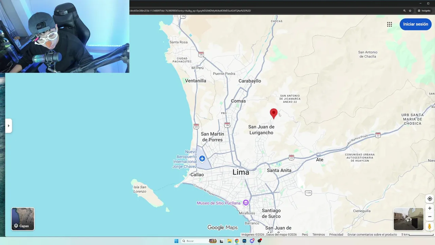
Task: Select the yellow Pegman Street View icon
Action: click(430, 226)
